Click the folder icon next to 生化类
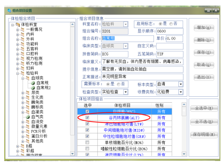This screenshot has width=223, height=164. point(28,97)
